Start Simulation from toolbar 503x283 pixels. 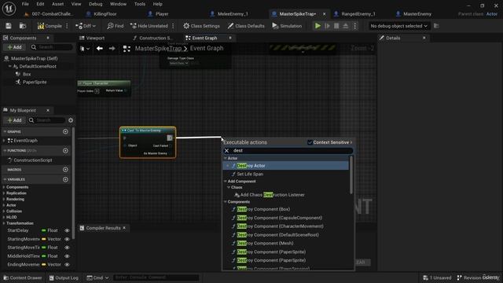(x=287, y=26)
